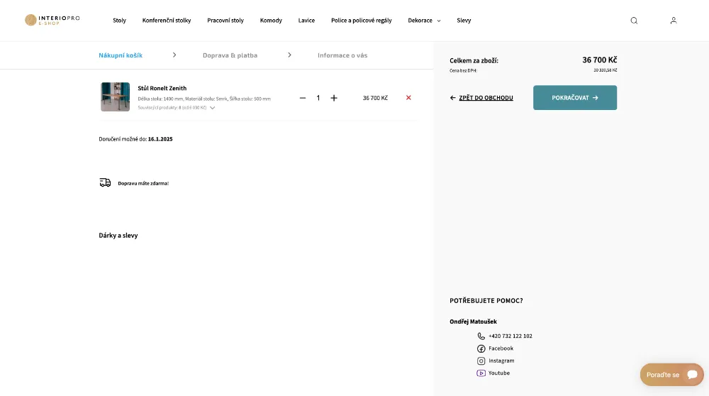Select the Doprava & platba step
The height and width of the screenshot is (396, 709).
point(230,55)
